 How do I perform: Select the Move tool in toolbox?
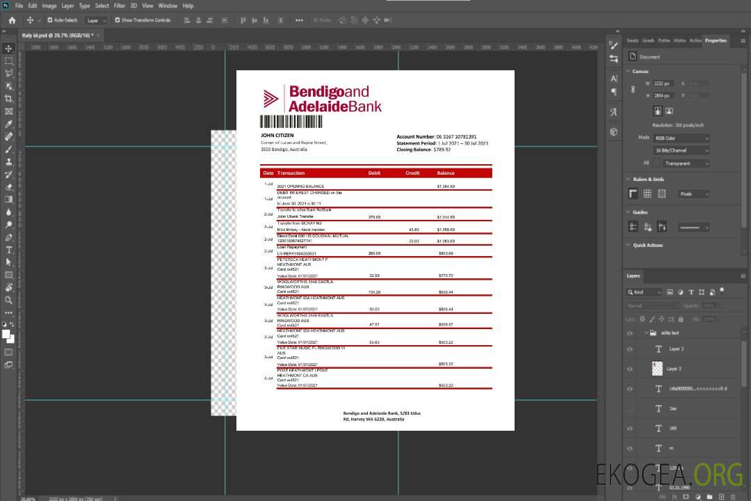click(8, 49)
